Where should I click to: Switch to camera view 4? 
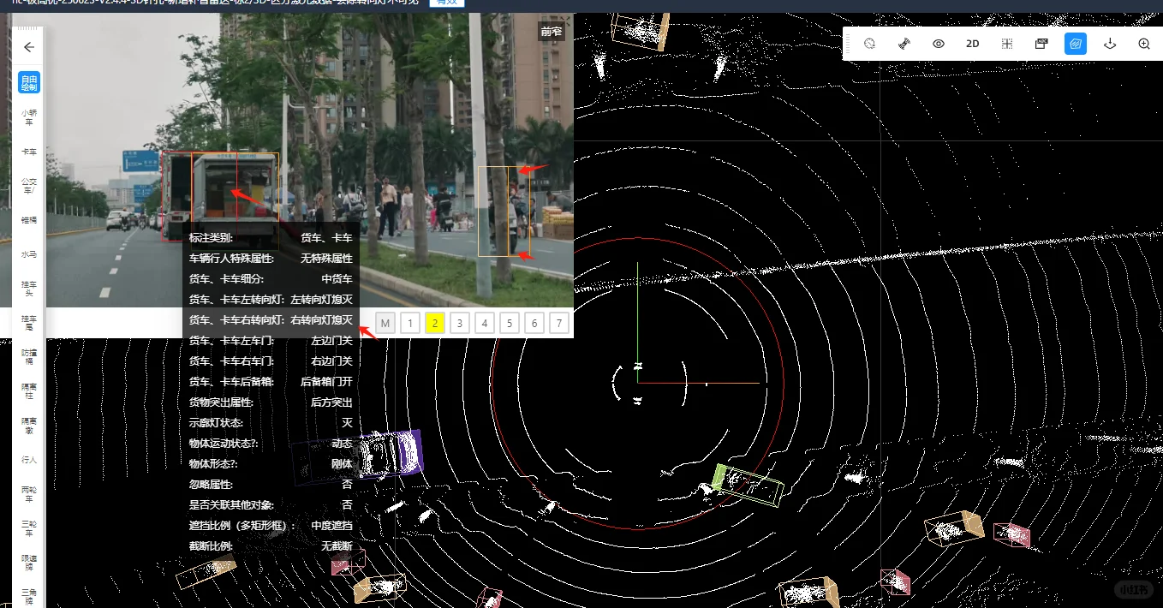click(x=485, y=323)
